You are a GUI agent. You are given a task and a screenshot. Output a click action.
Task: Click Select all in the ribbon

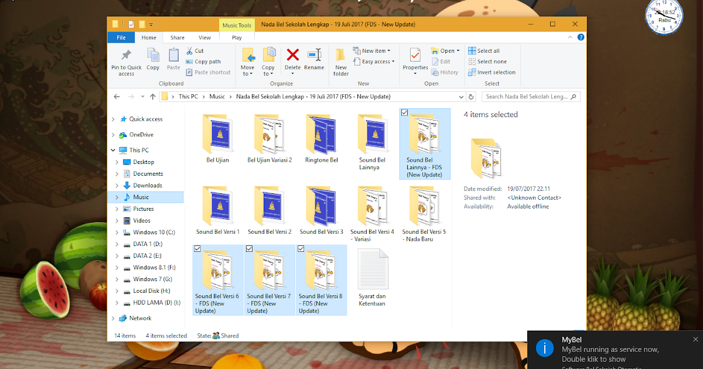pos(484,51)
